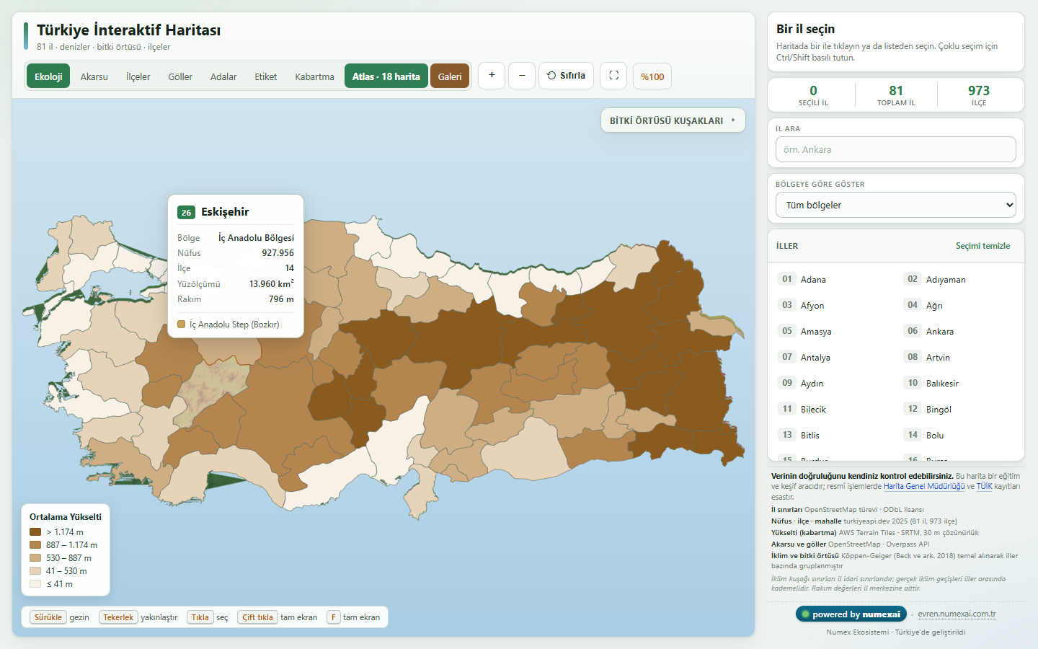Pick Antalya in the İller list

tap(833, 357)
